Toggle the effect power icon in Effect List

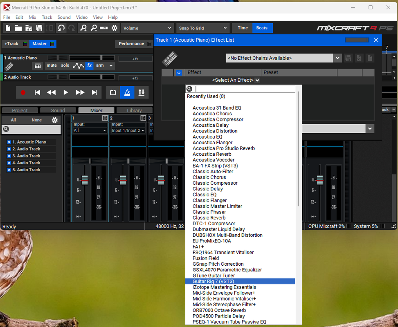179,73
